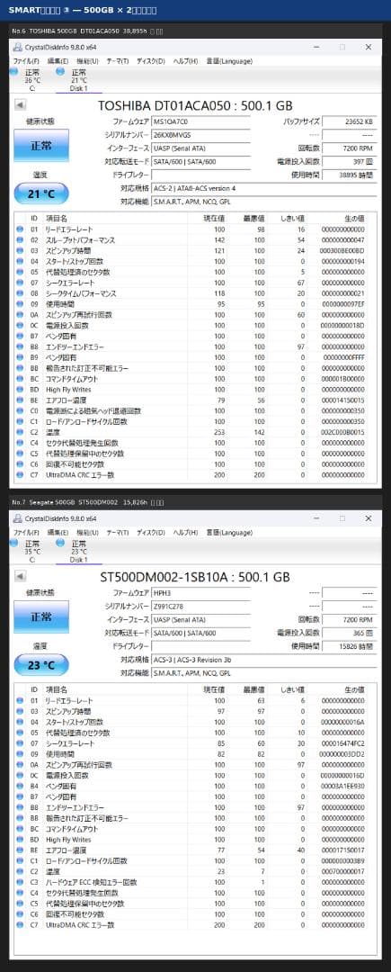Viewport: 391px width, 972px height.
Task: Click raw value 00003A1EE930 in ST500DM002 list
Action: tap(342, 786)
